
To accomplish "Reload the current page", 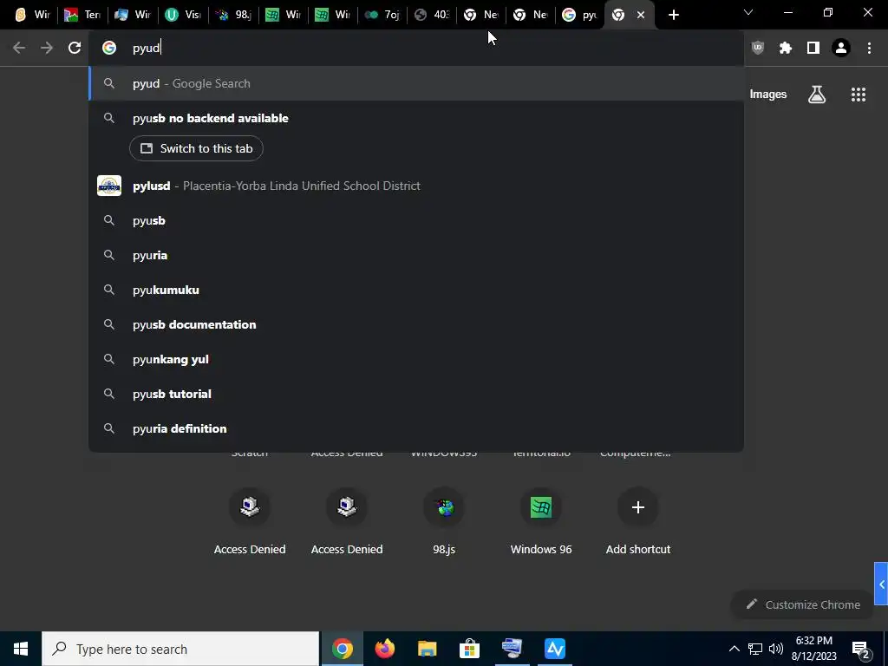I will coord(75,49).
